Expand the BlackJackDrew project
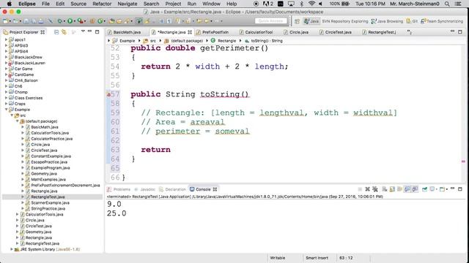 7,57
